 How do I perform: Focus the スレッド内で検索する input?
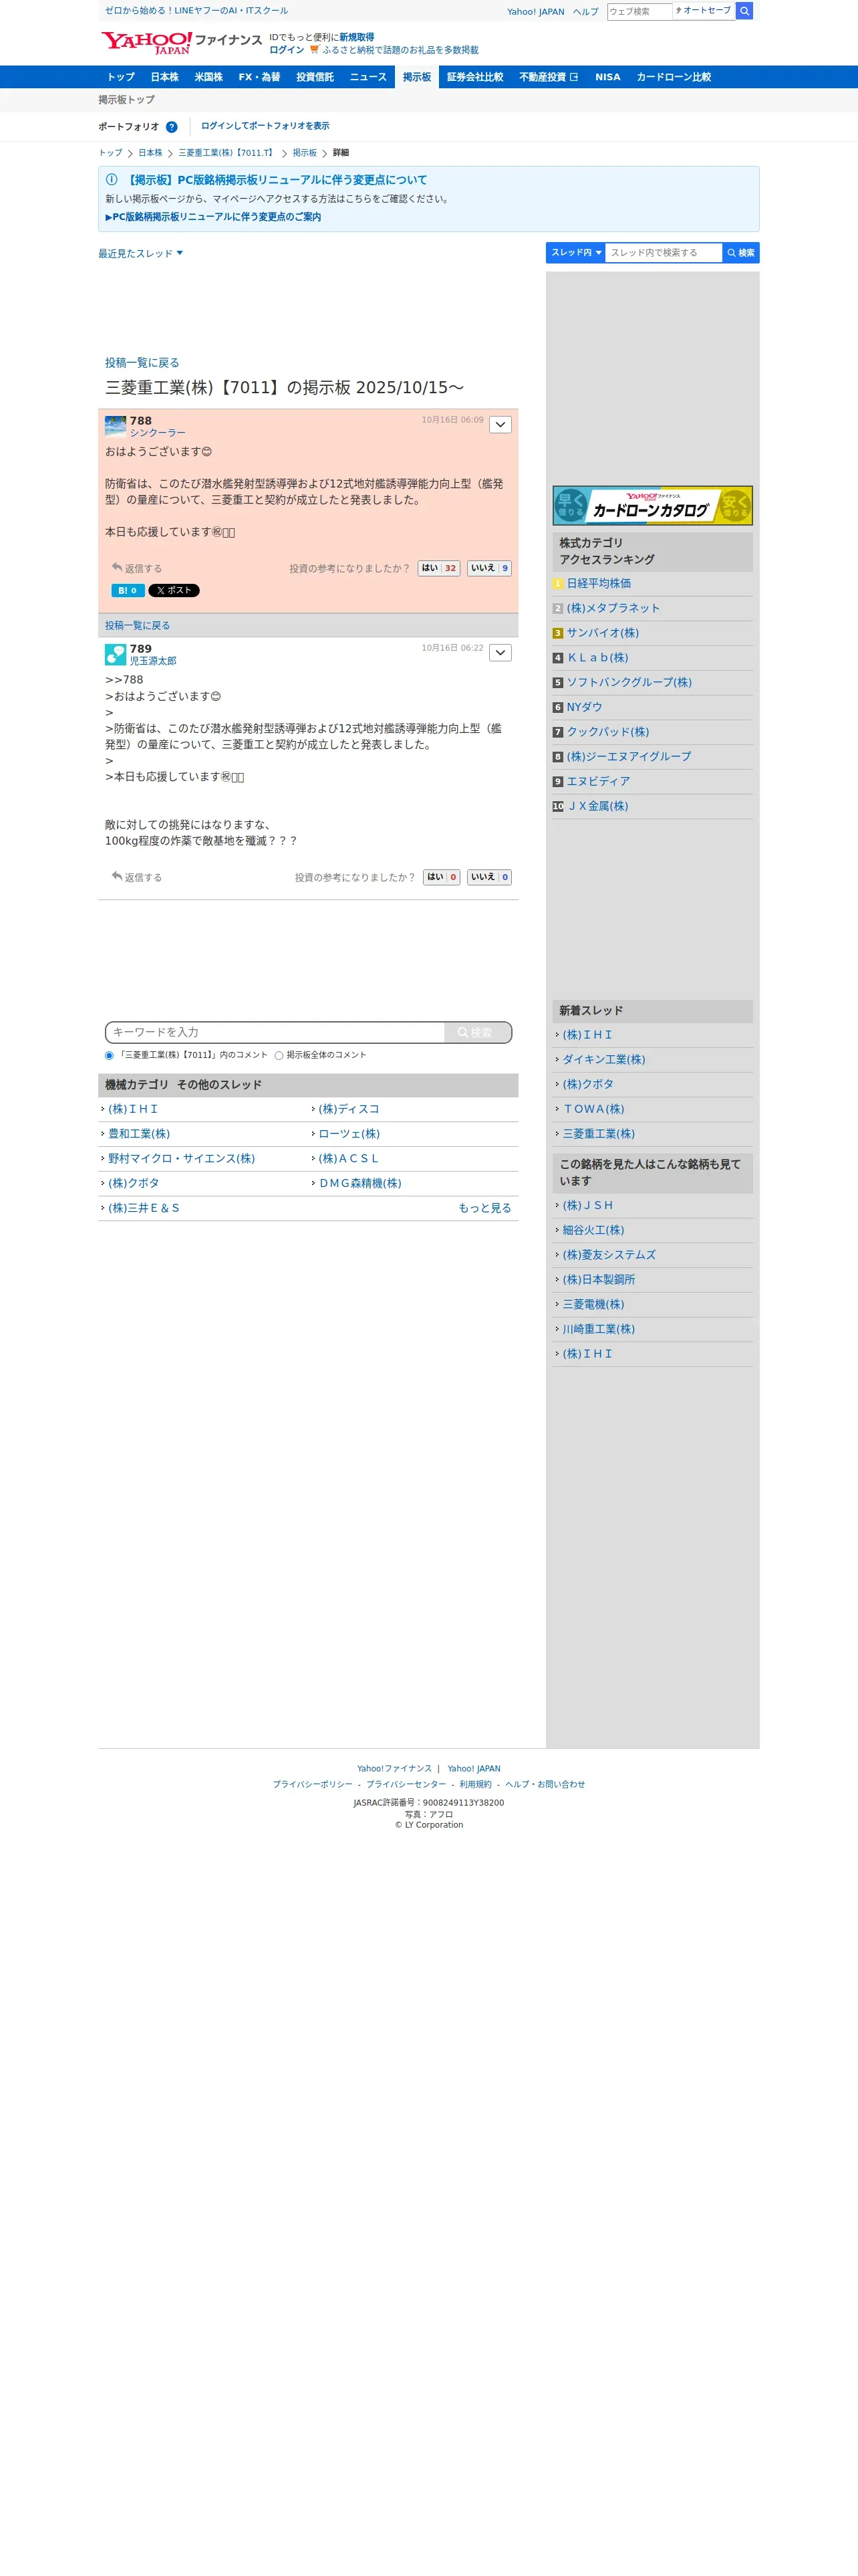(x=664, y=253)
